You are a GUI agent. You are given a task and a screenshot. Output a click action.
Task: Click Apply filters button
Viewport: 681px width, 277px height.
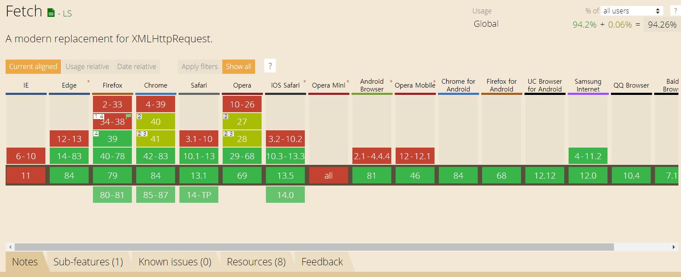(200, 66)
